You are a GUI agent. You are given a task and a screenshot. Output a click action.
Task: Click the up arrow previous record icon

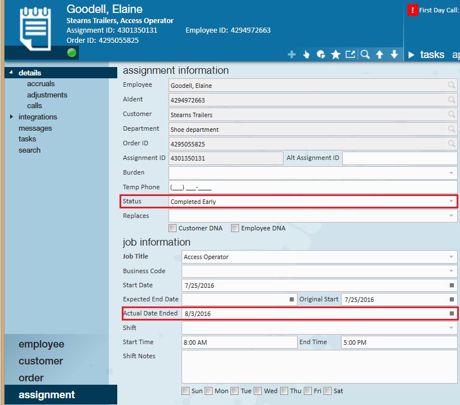(379, 54)
